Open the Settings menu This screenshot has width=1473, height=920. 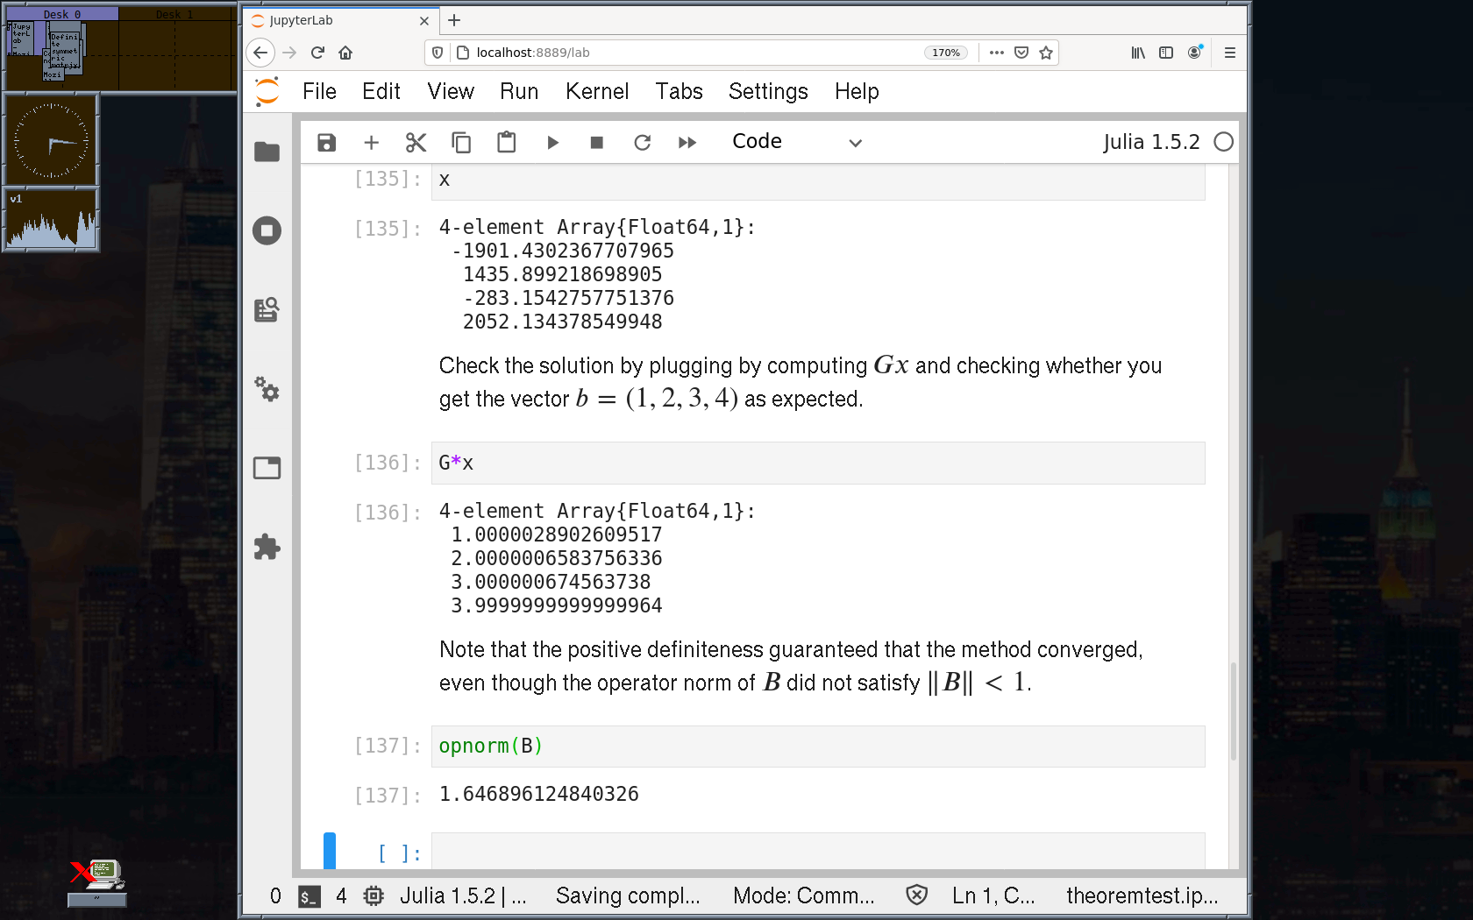click(768, 91)
